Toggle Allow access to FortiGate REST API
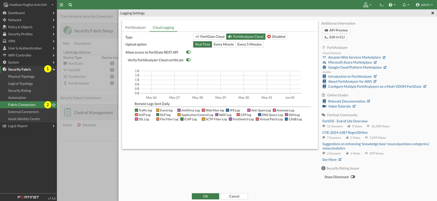437x201 pixels. 189,52
